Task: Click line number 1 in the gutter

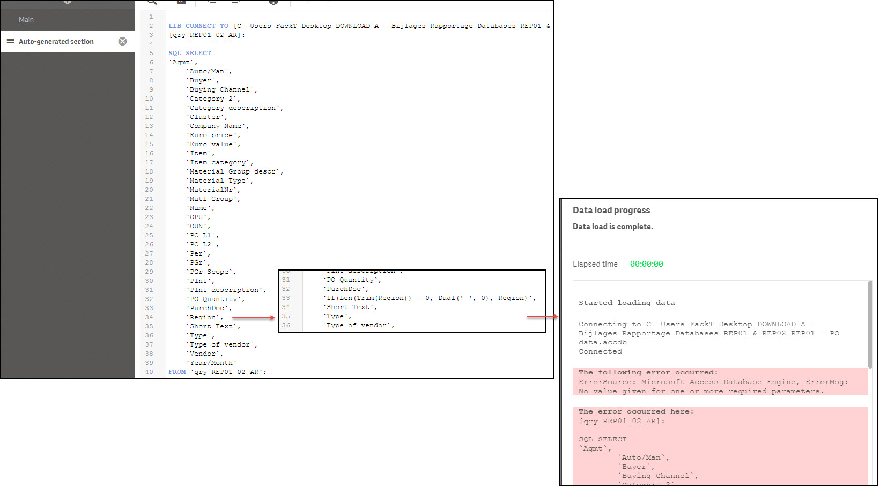Action: (151, 17)
